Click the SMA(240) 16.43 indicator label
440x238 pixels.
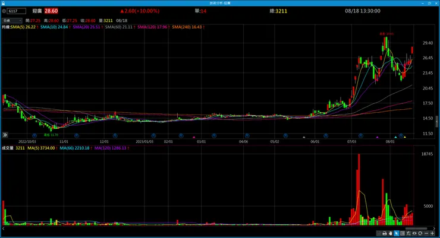tap(187, 27)
